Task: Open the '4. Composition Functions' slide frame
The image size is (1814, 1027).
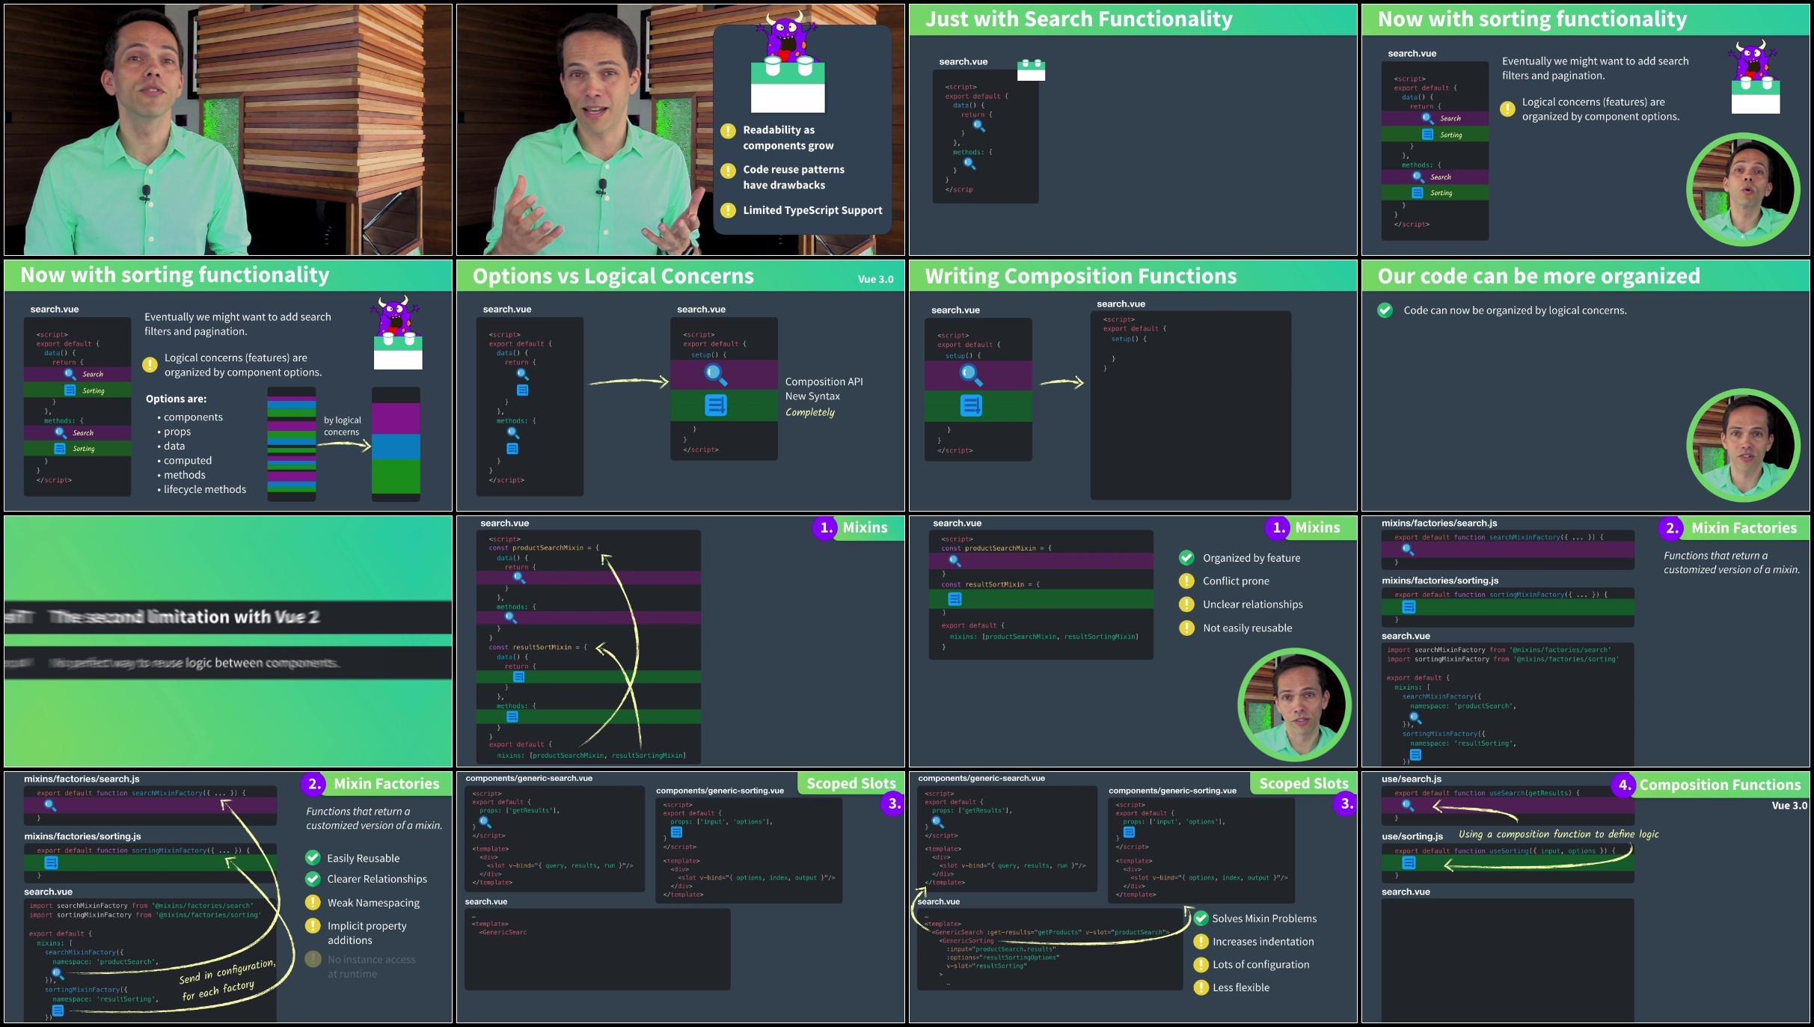Action: coord(1585,897)
